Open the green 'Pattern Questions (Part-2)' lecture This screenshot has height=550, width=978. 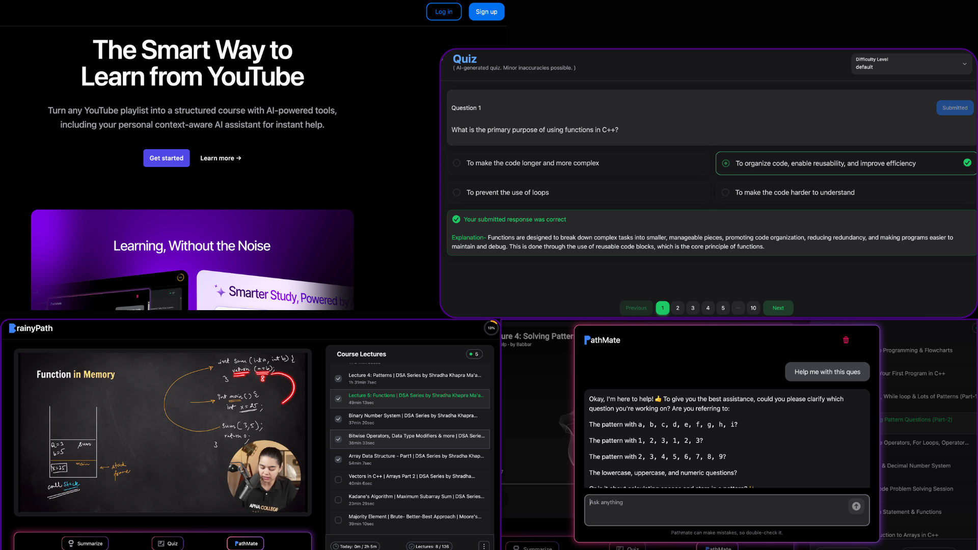pos(917,420)
